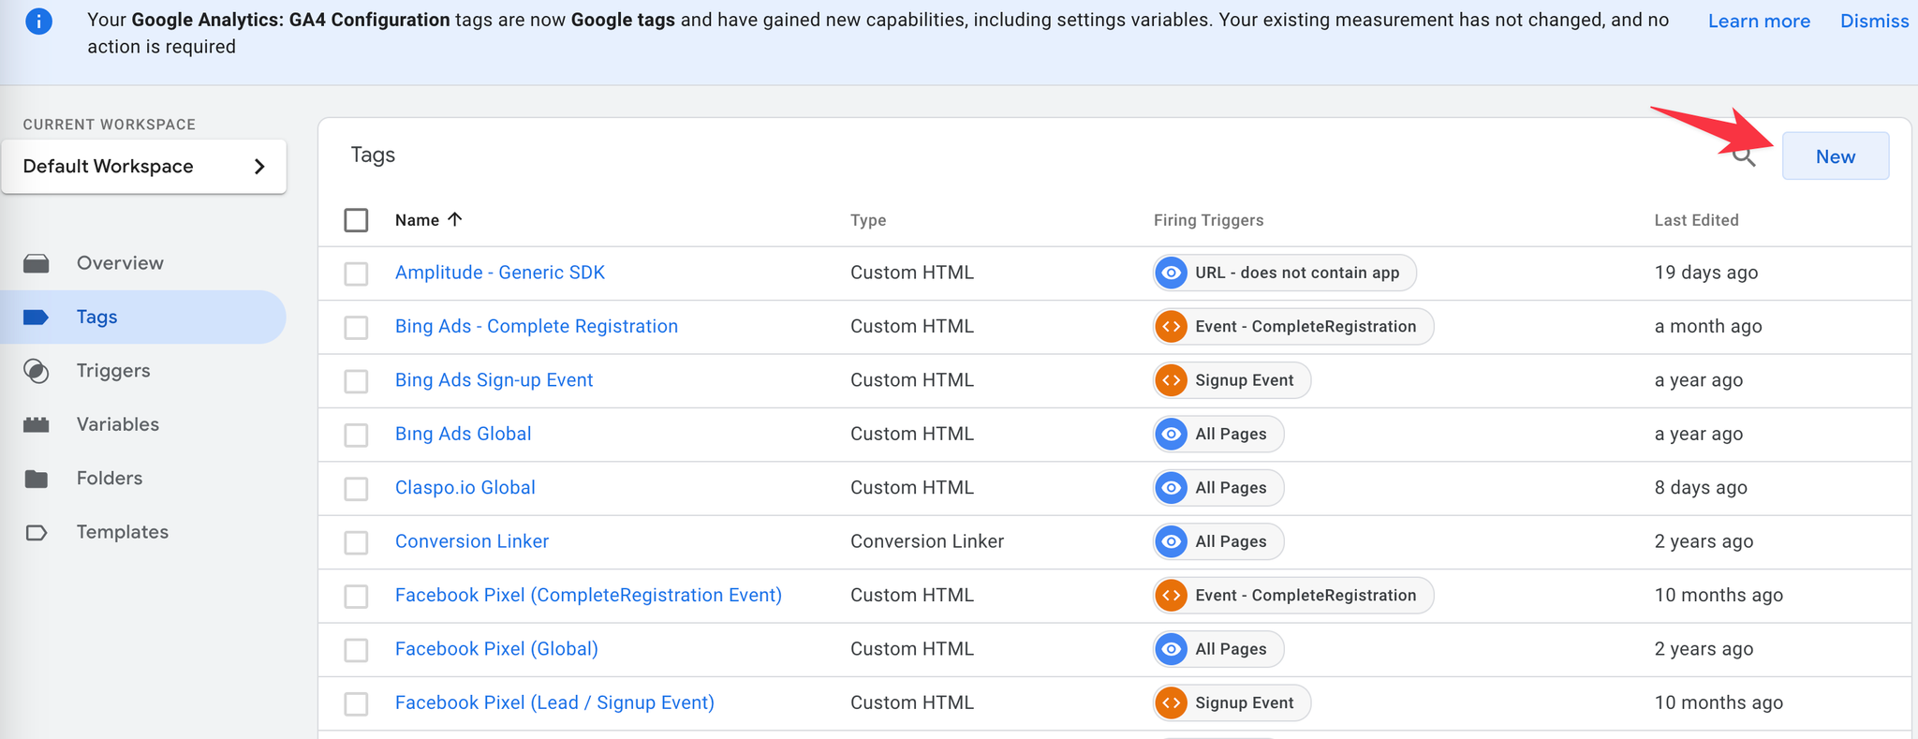Check the Bing Ads - Complete Registration checkbox
This screenshot has height=739, width=1918.
[x=356, y=327]
